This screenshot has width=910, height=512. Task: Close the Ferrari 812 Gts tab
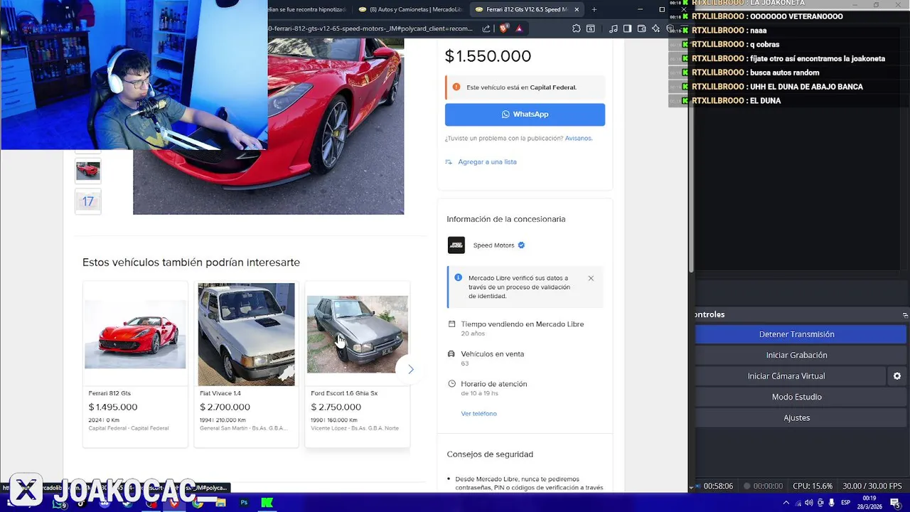[x=577, y=9]
